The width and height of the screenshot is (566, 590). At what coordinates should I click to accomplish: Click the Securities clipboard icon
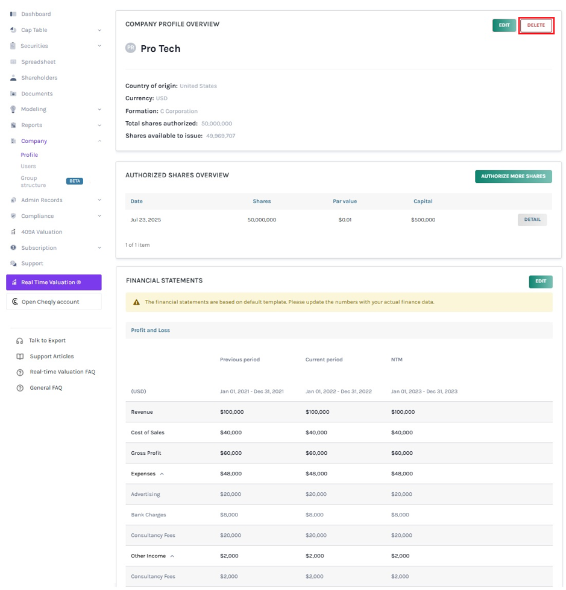(13, 45)
